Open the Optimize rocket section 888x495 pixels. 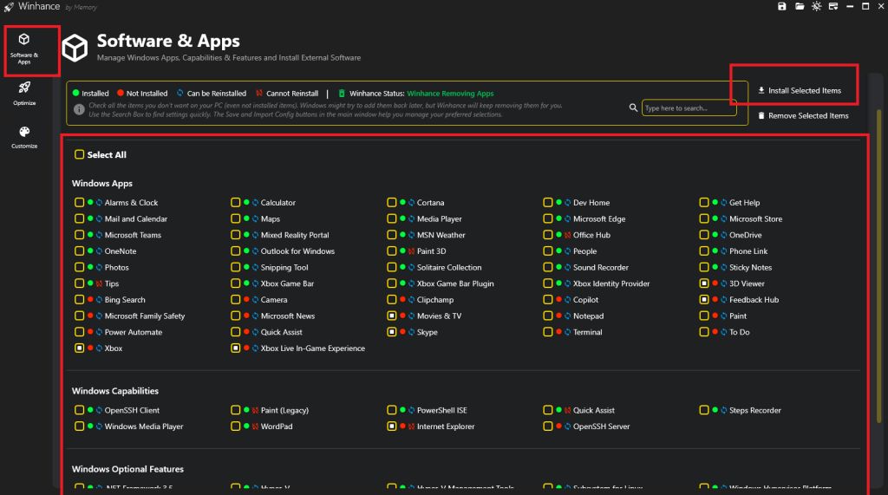pyautogui.click(x=24, y=94)
